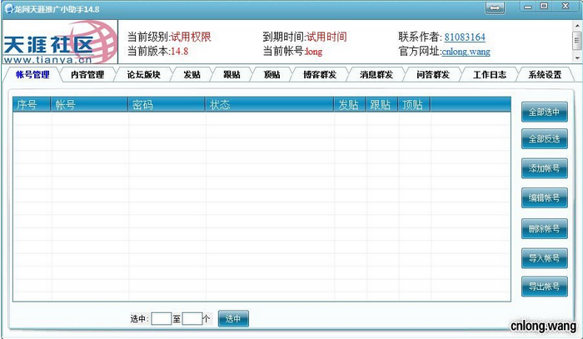
Task: Switch to the 帐号管理 tab
Action: point(32,75)
